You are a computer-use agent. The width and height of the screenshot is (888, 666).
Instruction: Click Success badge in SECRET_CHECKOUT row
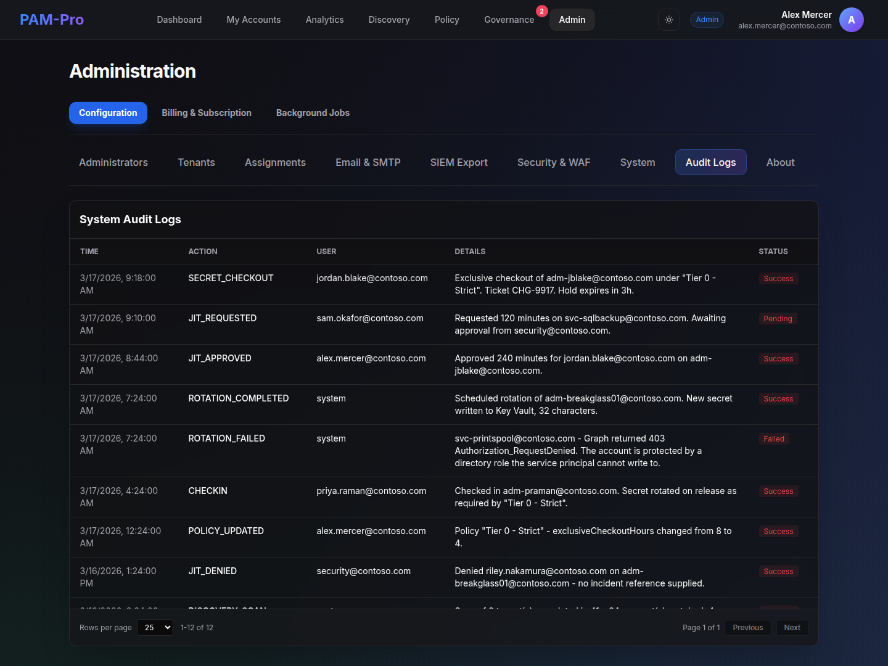point(778,279)
